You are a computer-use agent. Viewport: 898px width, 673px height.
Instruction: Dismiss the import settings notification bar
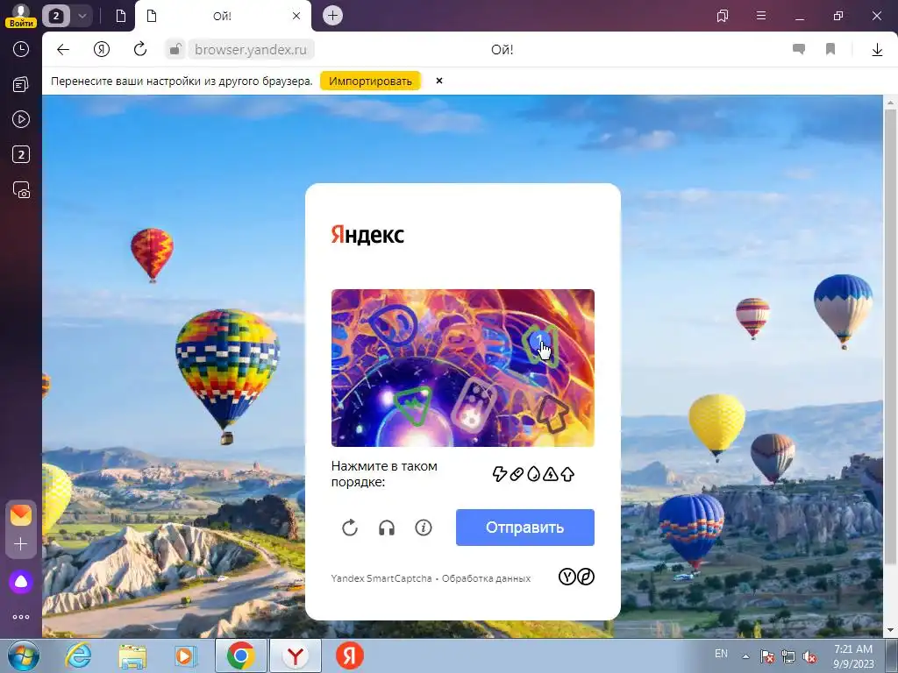click(x=439, y=81)
